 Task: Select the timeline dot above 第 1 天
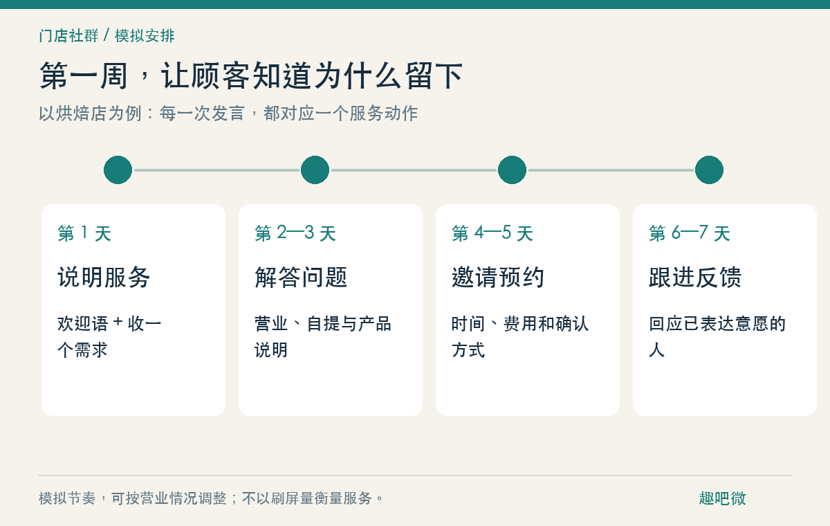(x=118, y=170)
